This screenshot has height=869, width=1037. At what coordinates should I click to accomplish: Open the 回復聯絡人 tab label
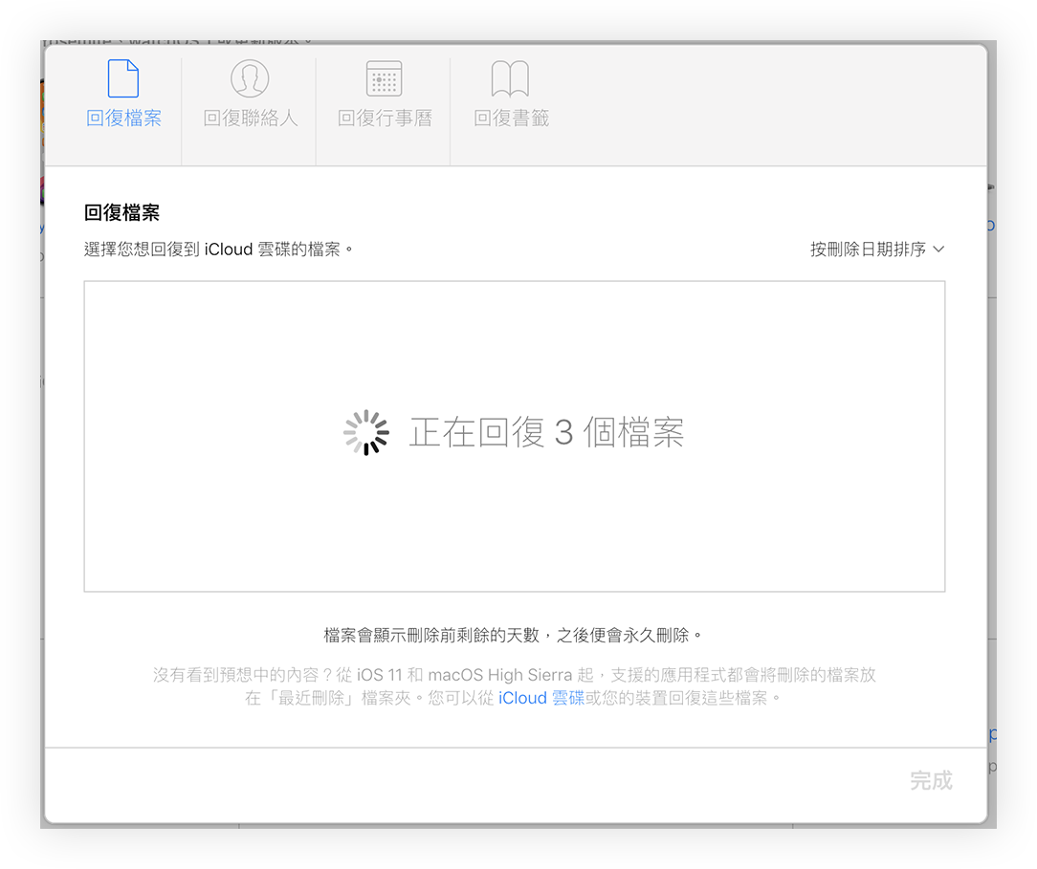[x=250, y=119]
